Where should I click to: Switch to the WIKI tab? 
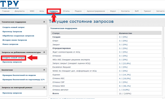click(x=32, y=11)
